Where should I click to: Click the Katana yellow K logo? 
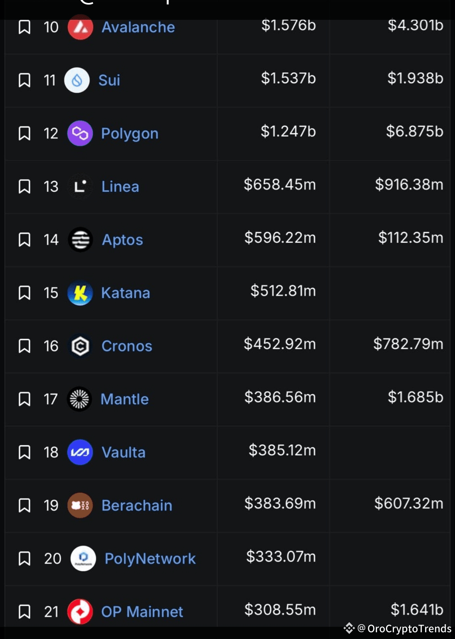[x=80, y=293]
